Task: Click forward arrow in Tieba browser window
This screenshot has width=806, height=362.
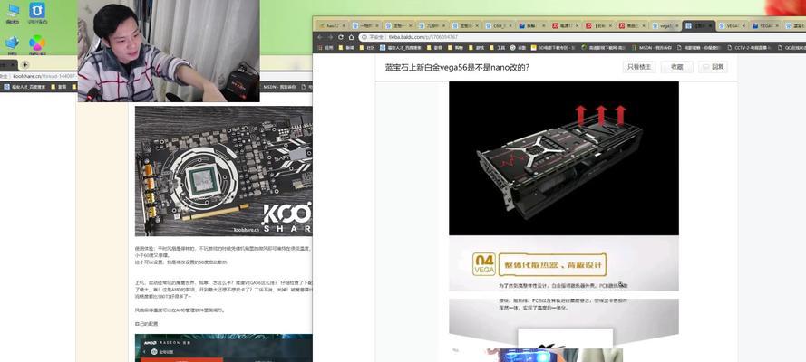Action: (331, 37)
